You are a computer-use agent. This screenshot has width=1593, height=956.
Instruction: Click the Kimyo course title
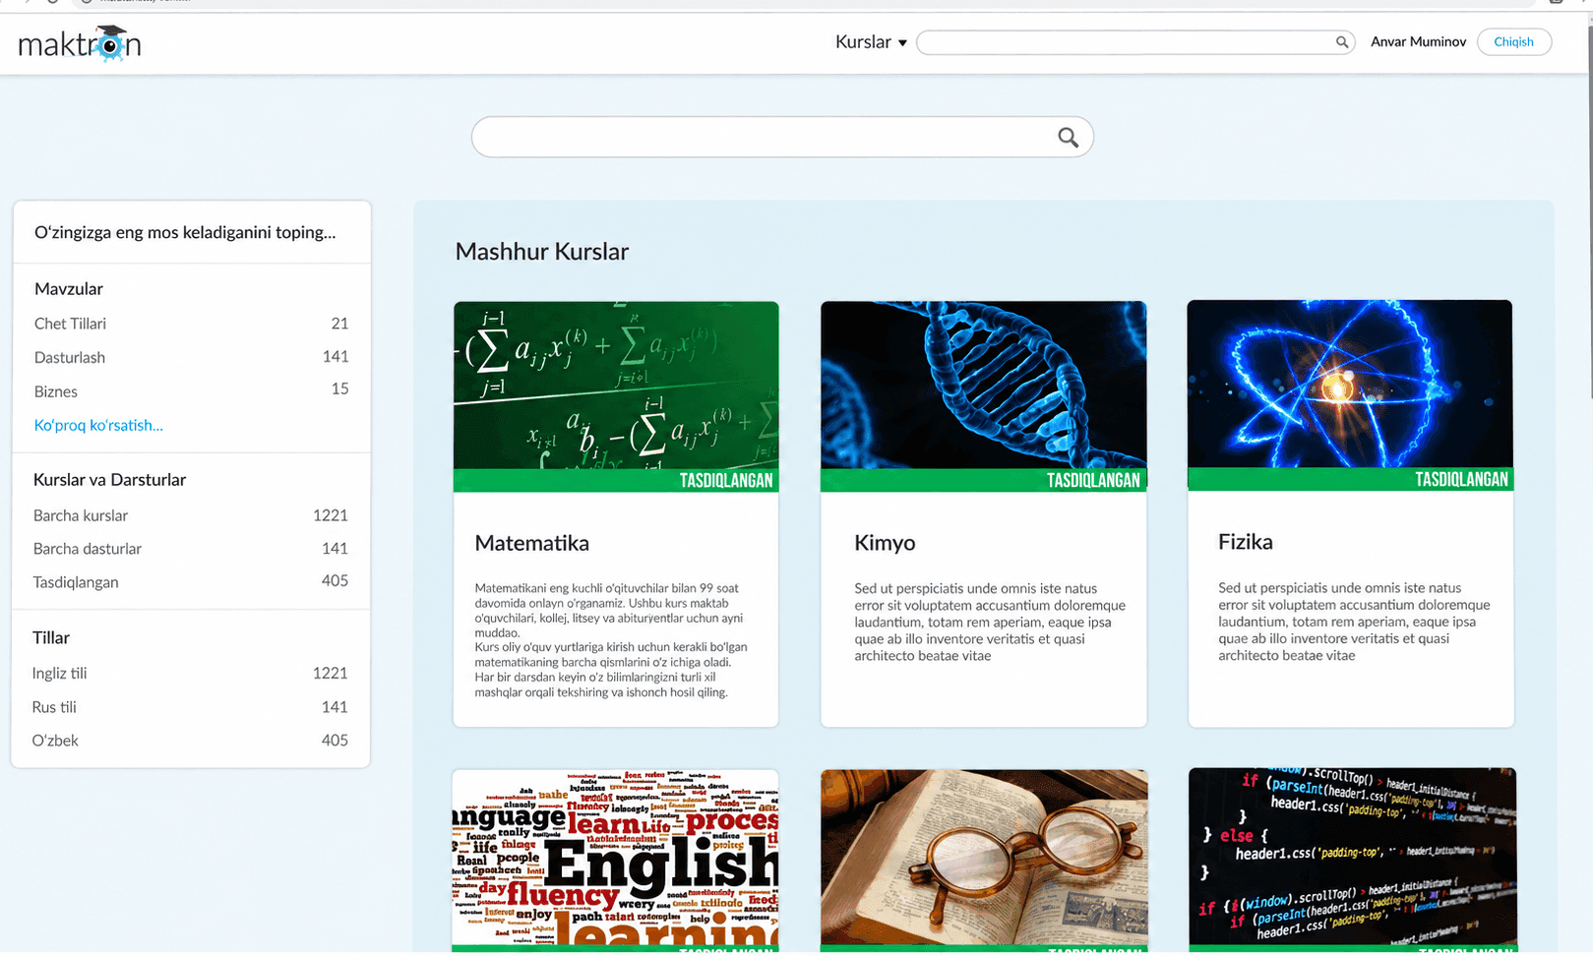(885, 543)
